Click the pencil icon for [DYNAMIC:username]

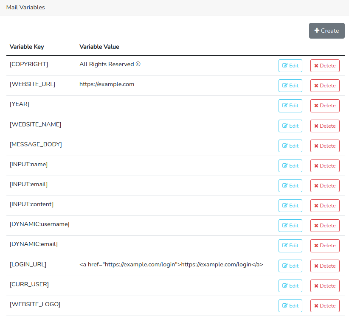pos(284,225)
